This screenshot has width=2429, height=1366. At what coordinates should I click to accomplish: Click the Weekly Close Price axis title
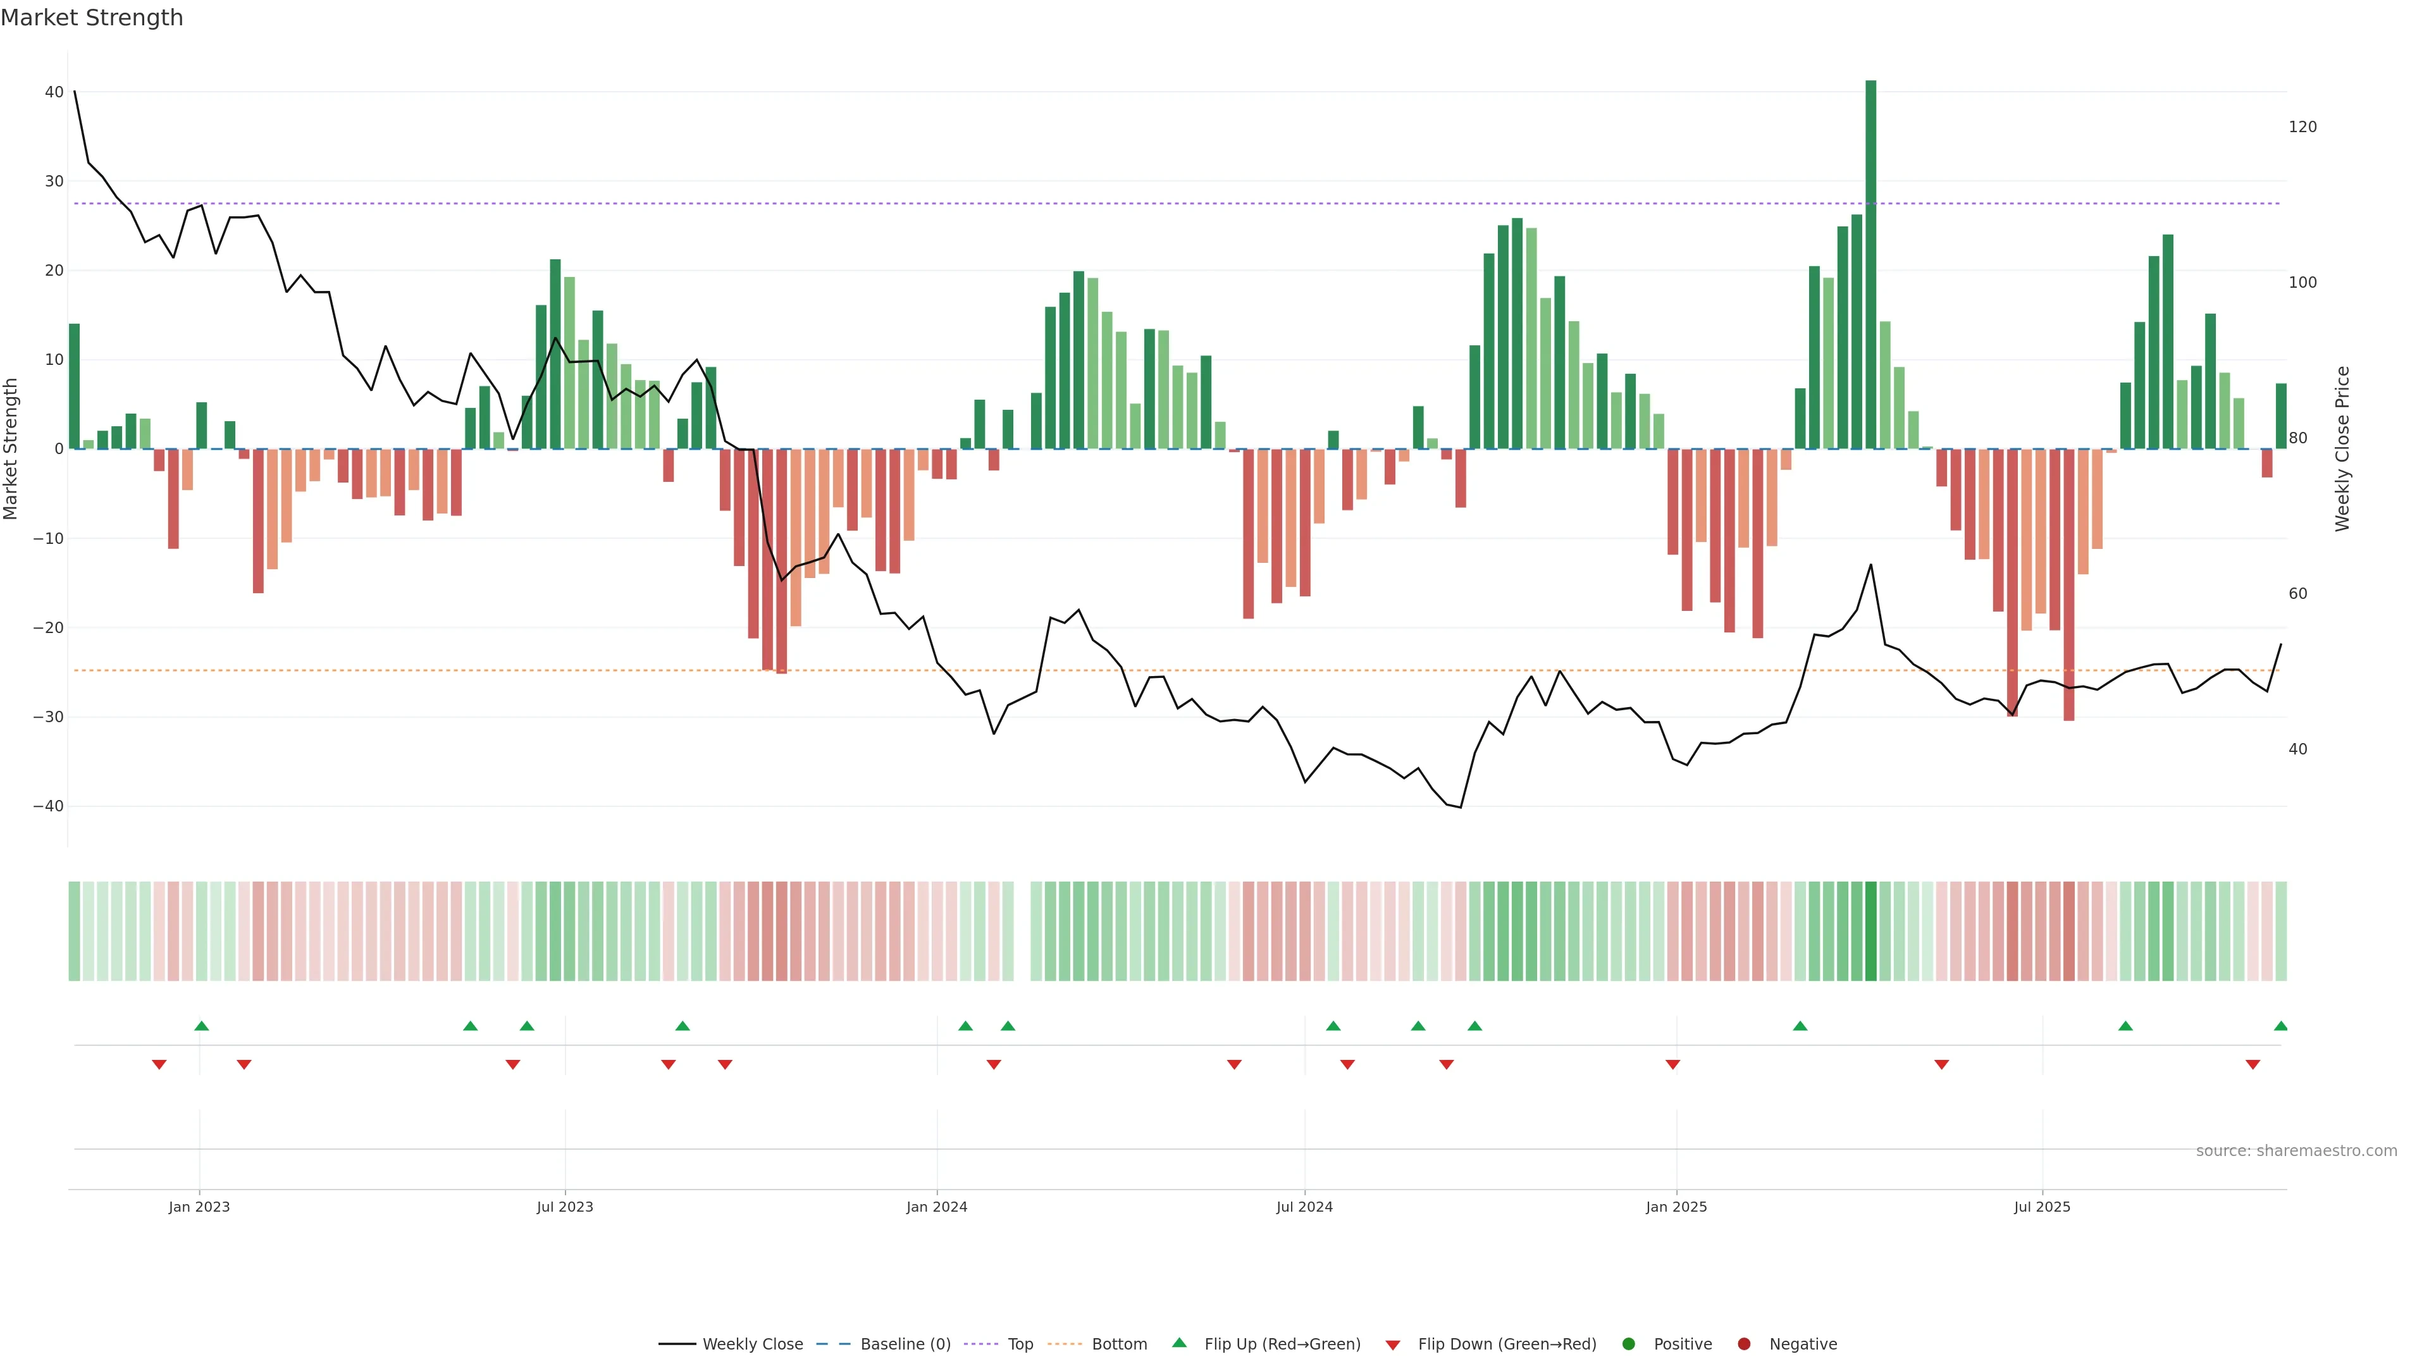point(2342,449)
